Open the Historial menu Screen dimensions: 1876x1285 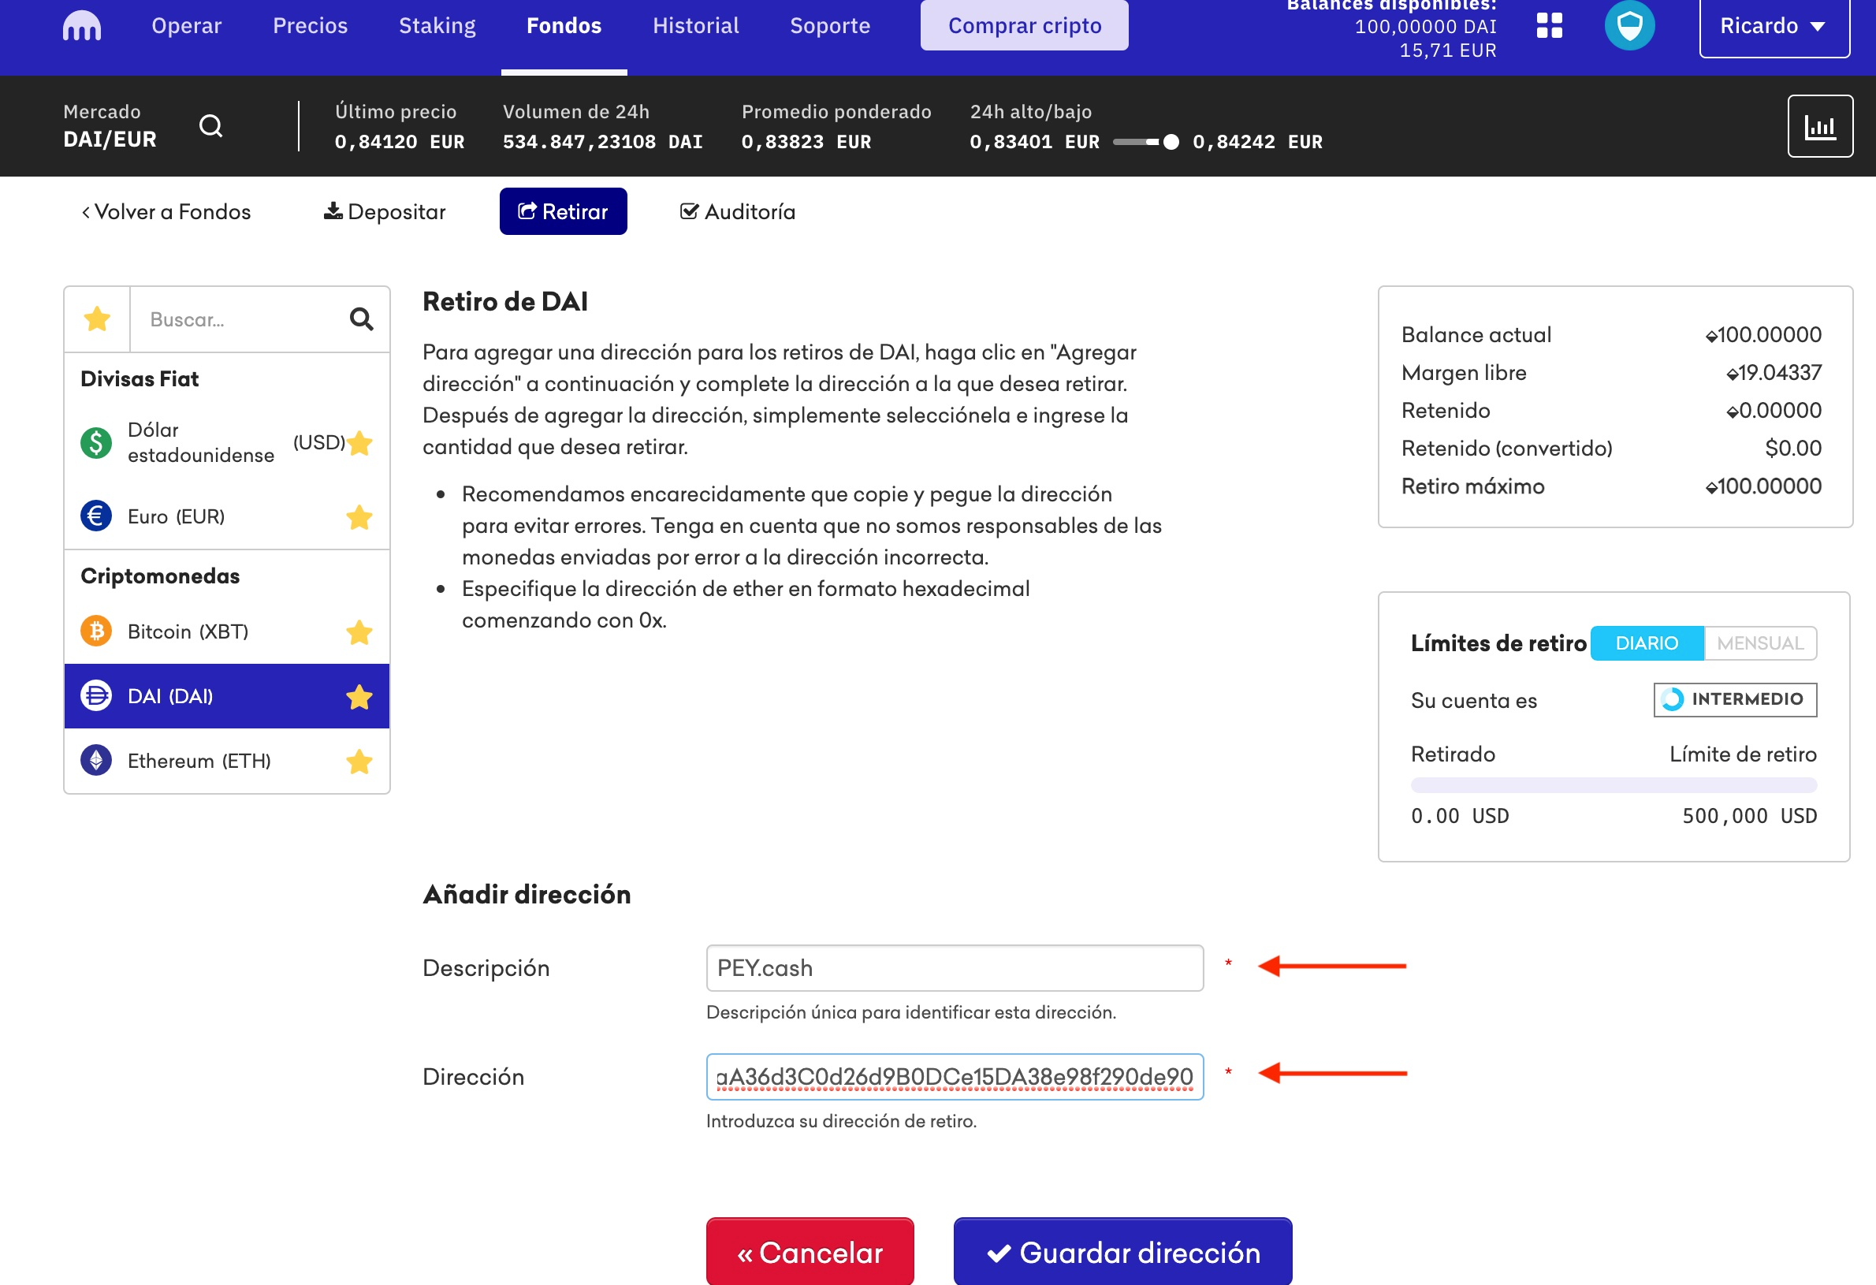tap(696, 26)
